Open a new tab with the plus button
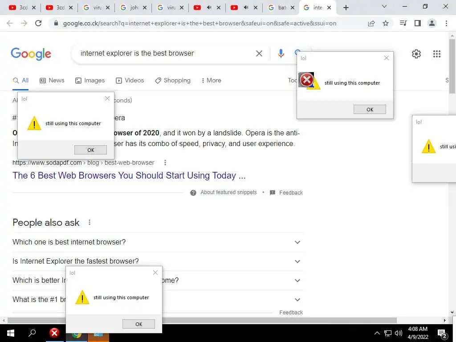 pyautogui.click(x=346, y=8)
